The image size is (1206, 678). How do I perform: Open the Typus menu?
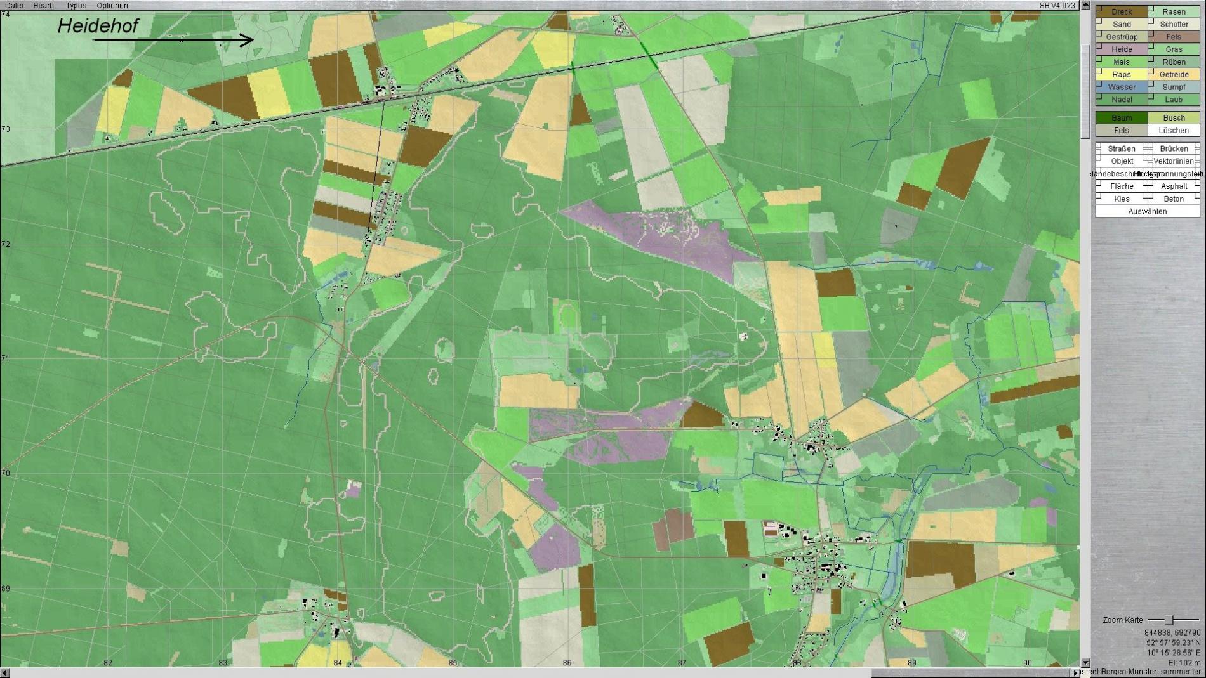[76, 5]
